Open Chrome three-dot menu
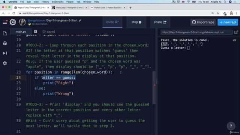 237,13
